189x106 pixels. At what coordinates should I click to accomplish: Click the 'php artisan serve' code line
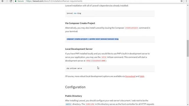point(74,68)
